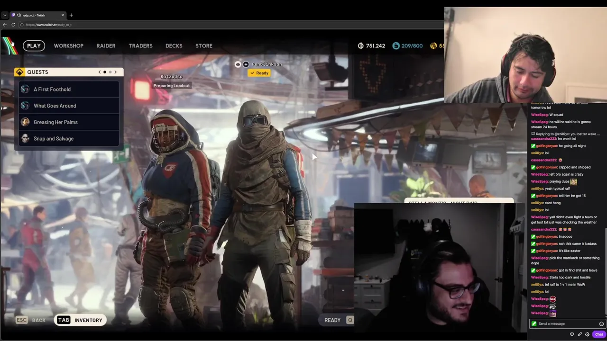
Task: Click 'Replying to @xnil0yx' reply link
Action: (566, 134)
